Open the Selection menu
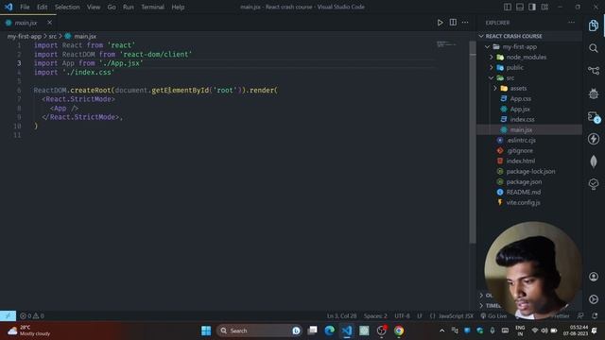This screenshot has height=340, width=605. click(x=67, y=7)
